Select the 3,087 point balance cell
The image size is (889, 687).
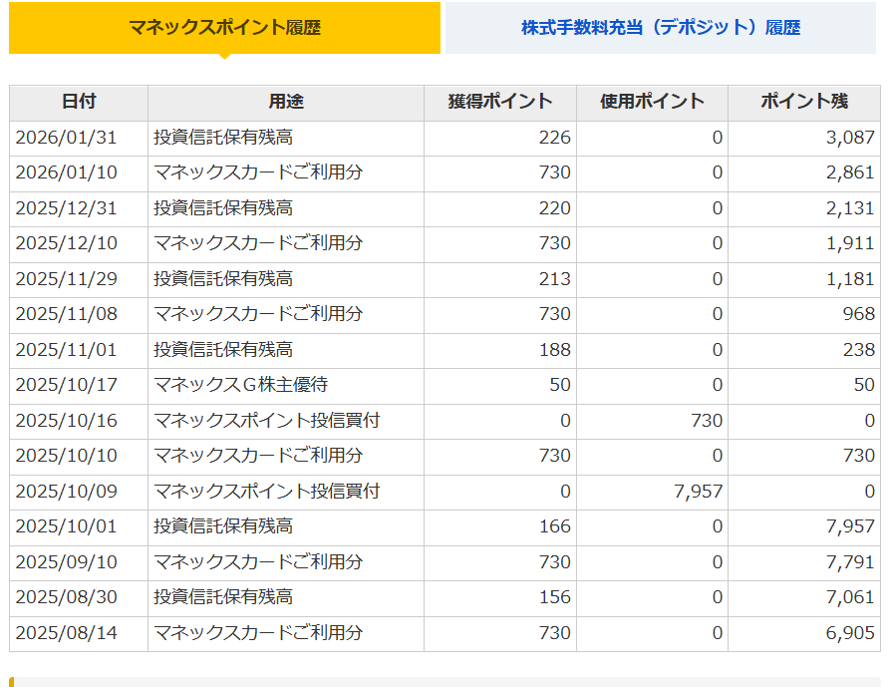[x=850, y=138]
